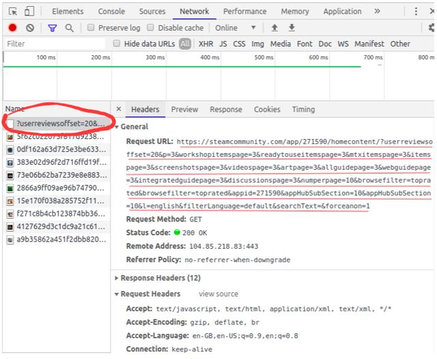Switch to the Elements panel tab
Viewport: 437px width, 359px height.
tap(68, 12)
